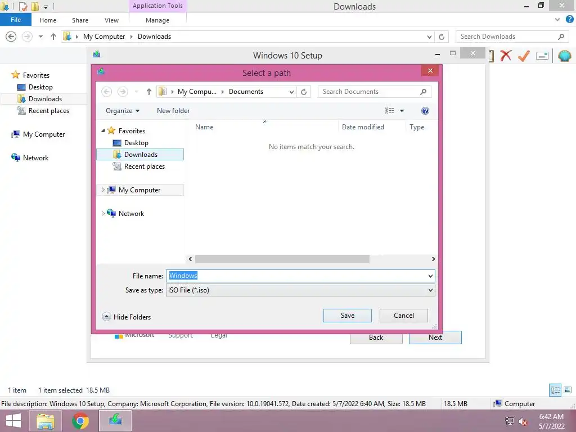Select Network in dialog tree
Screen dimensions: 576x432
131,213
